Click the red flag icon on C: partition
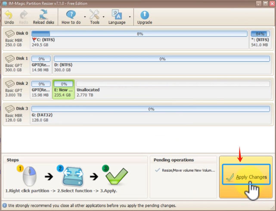This screenshot has width=276, height=211. tap(34, 40)
